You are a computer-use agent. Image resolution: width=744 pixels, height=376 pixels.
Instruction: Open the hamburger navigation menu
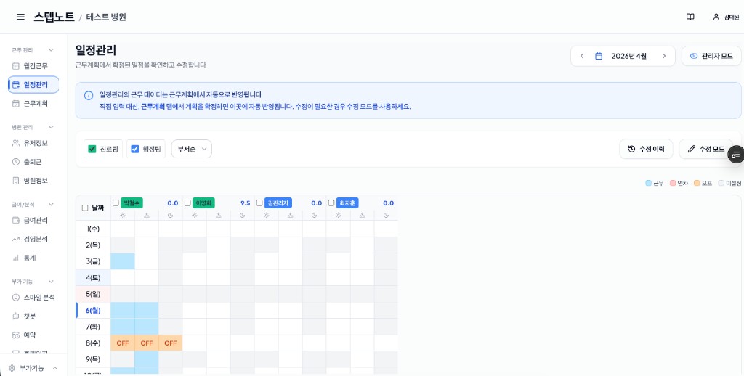[20, 17]
